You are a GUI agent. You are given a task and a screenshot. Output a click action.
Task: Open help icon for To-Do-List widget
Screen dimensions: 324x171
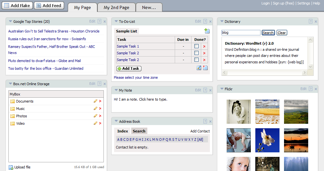point(205,21)
